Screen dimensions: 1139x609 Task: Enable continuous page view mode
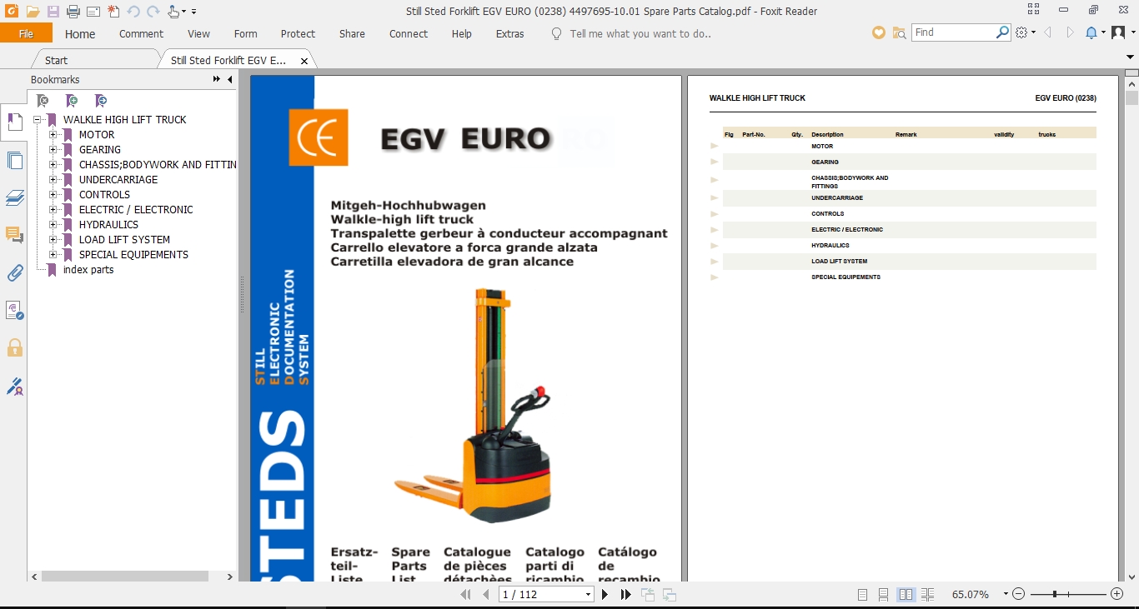(884, 595)
